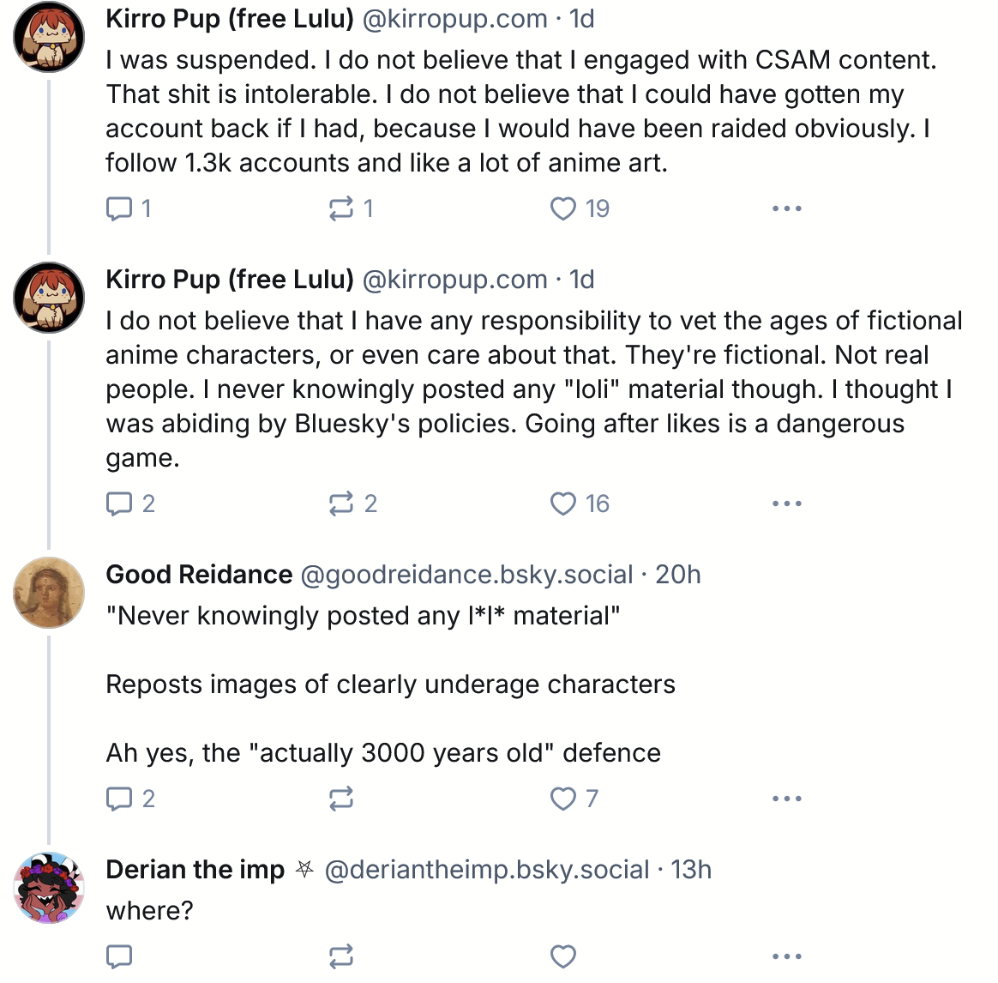Open more options on Good Reidance's post

[x=786, y=799]
